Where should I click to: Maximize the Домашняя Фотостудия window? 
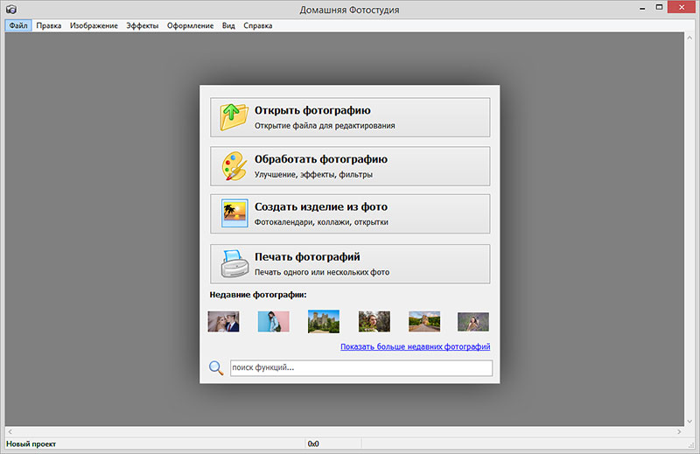click(660, 7)
